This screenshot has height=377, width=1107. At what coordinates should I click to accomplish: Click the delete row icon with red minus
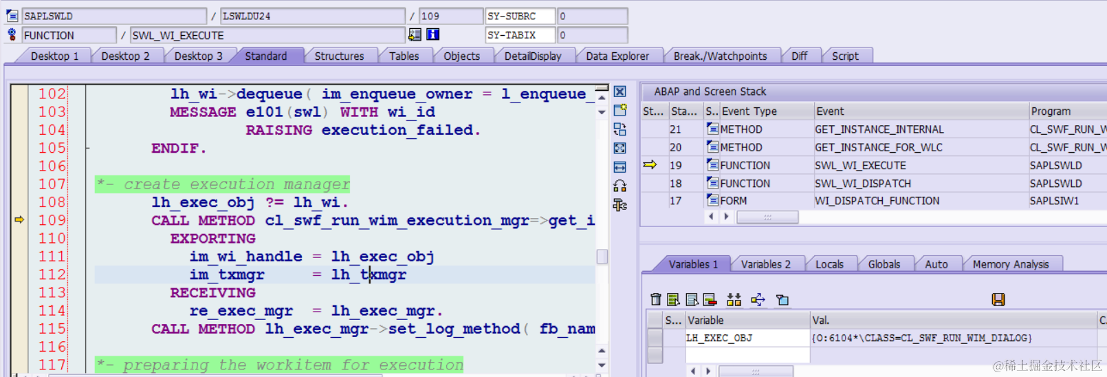[x=710, y=299]
